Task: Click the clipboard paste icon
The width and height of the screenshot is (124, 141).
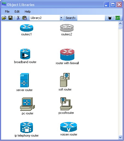Action: [x=25, y=18]
